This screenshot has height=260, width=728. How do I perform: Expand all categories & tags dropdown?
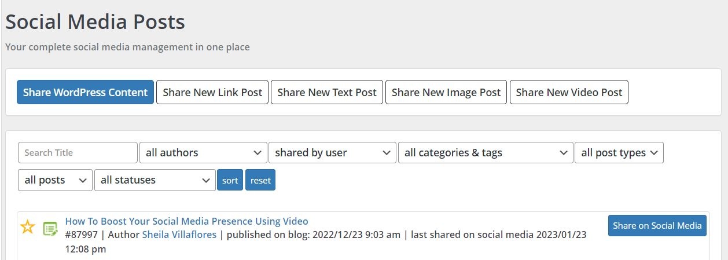pyautogui.click(x=486, y=153)
